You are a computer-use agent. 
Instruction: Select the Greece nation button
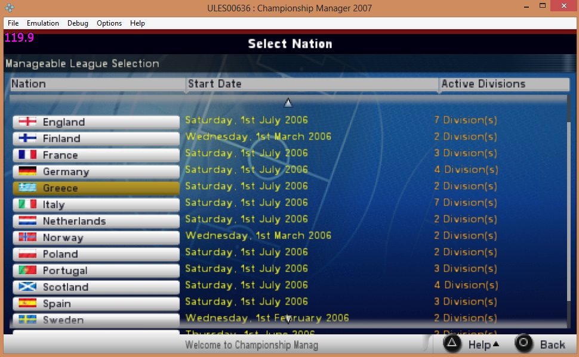(96, 188)
